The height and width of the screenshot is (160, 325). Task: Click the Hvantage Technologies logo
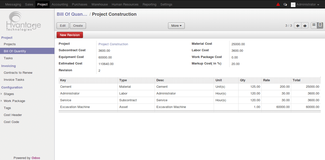pyautogui.click(x=23, y=21)
